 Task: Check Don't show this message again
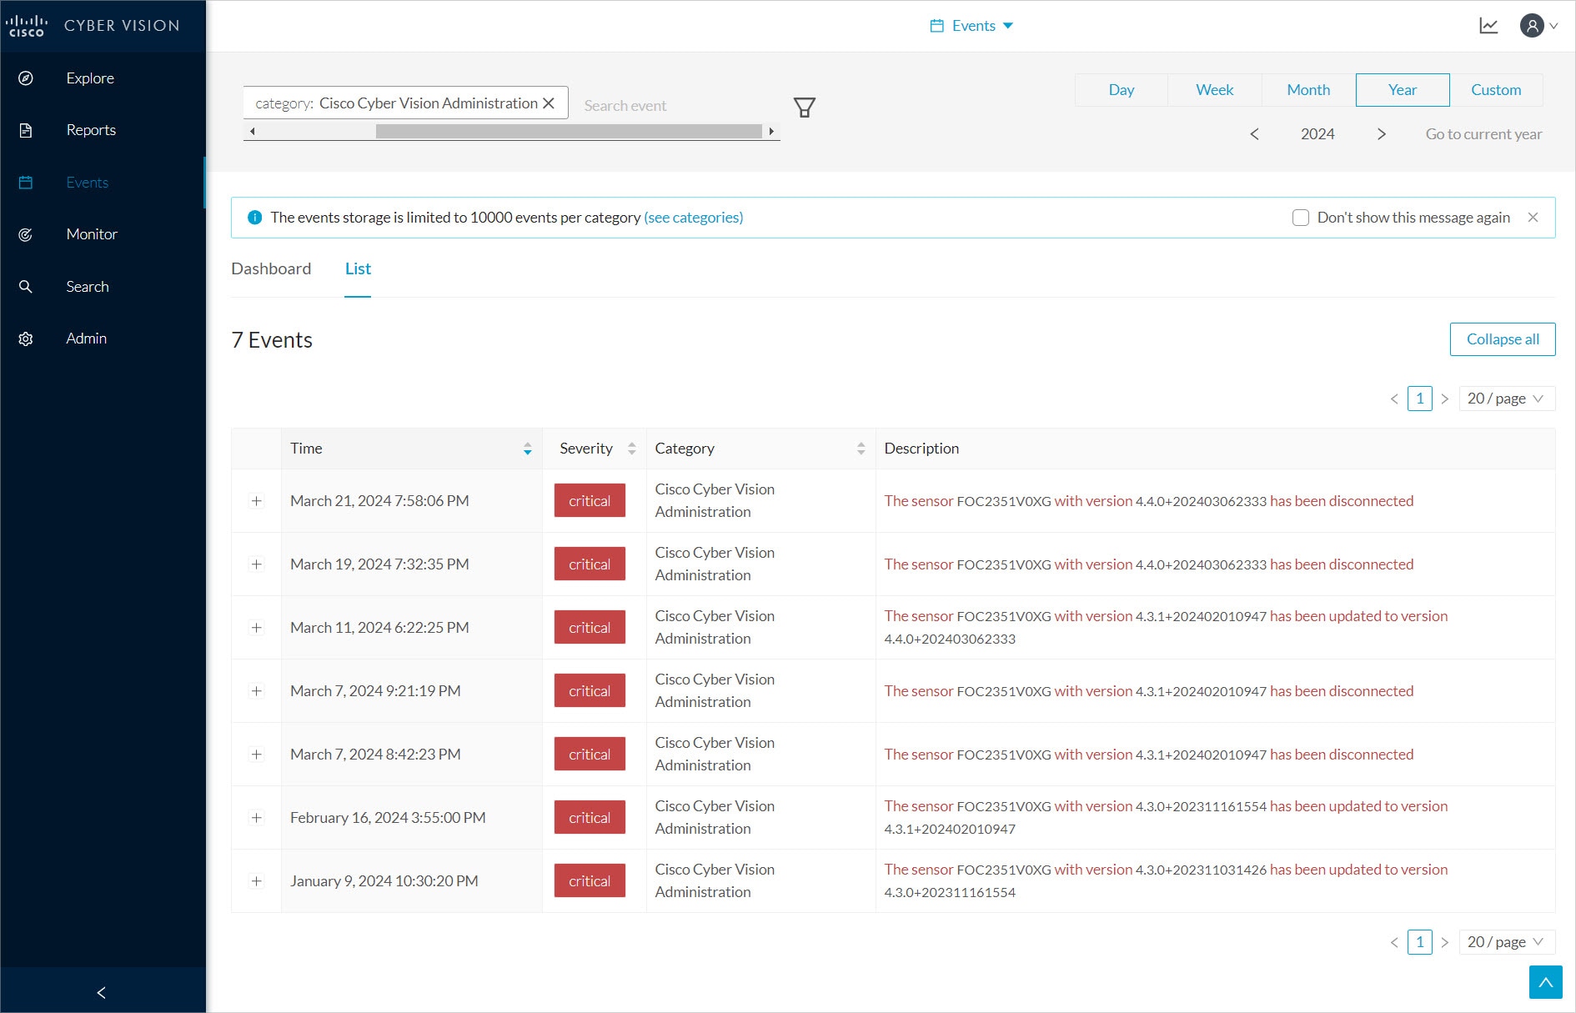1301,218
